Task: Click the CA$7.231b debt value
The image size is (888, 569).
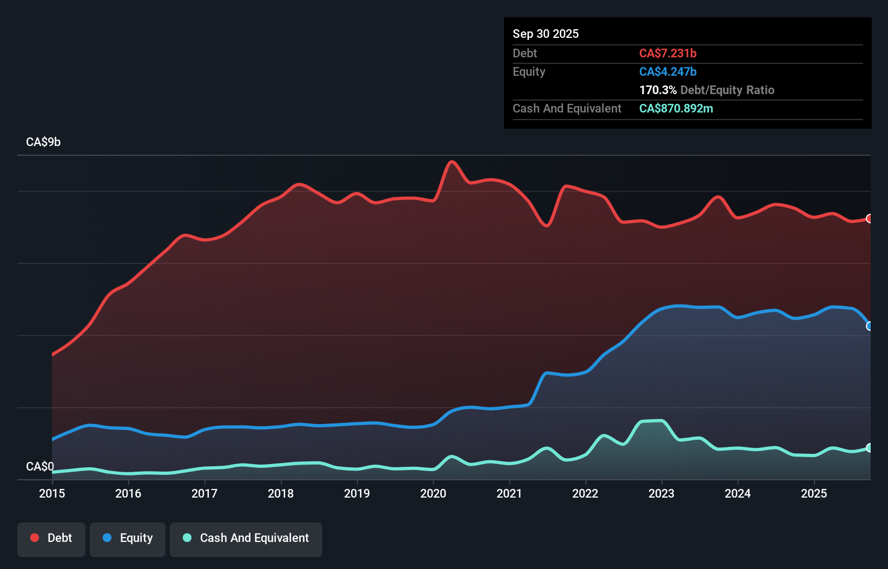Action: [x=668, y=53]
